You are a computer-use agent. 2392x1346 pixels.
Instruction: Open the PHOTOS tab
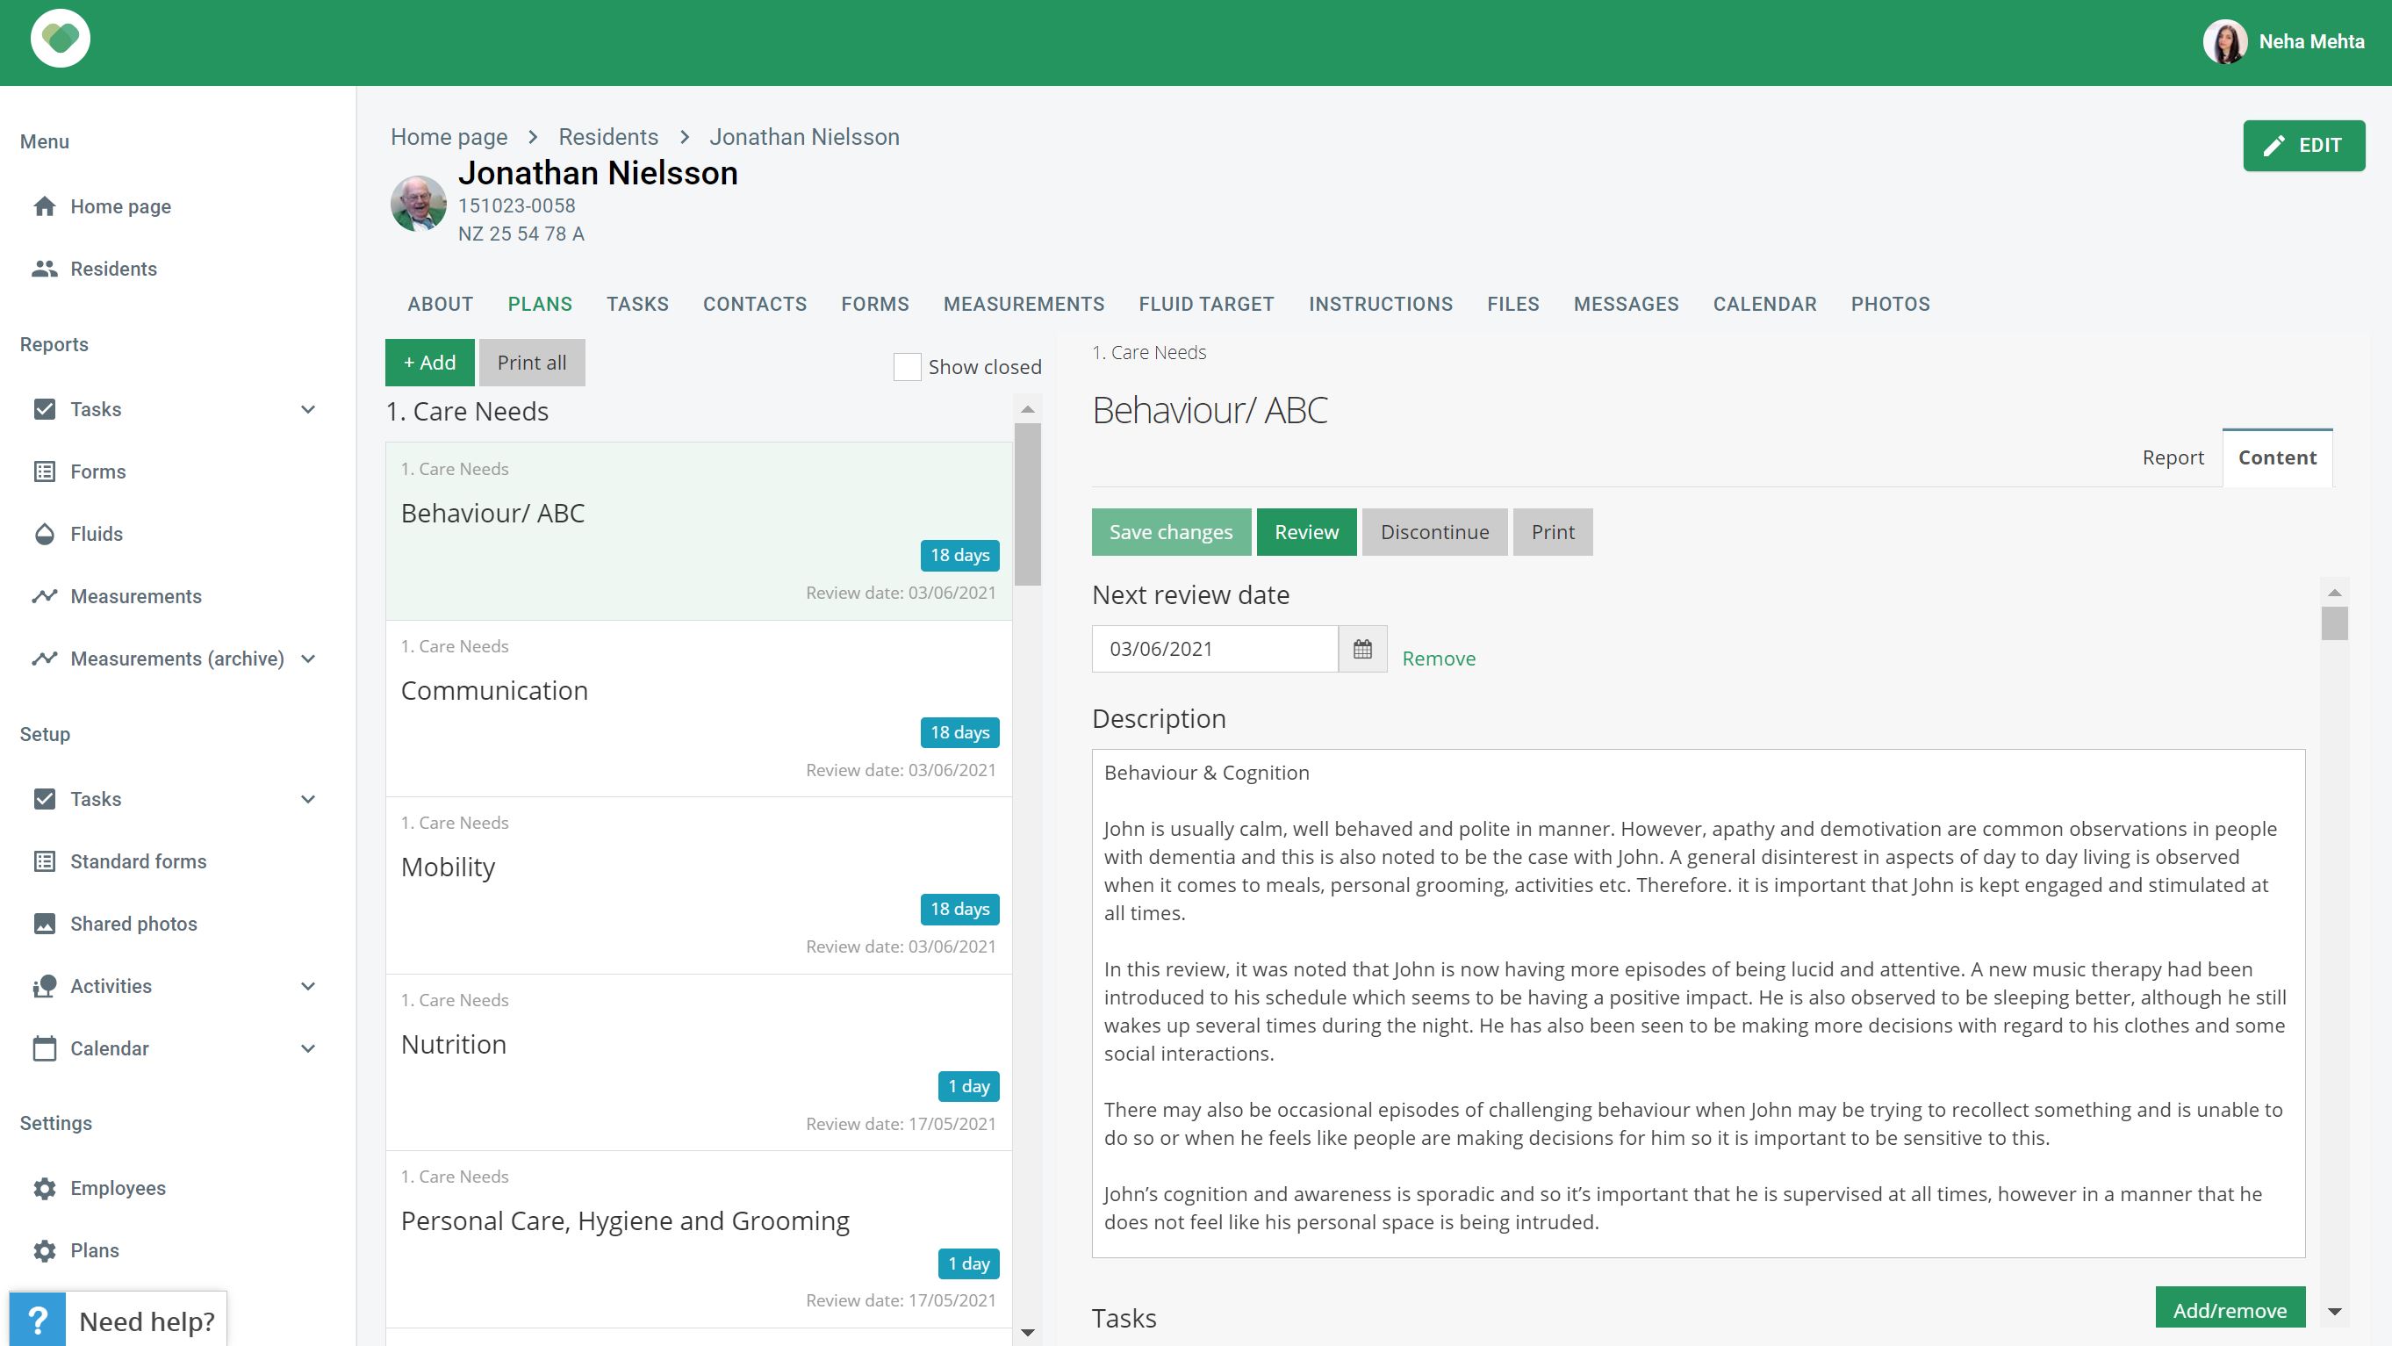[1890, 304]
